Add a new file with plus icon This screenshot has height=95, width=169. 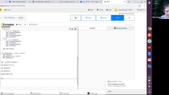[x=70, y=29]
